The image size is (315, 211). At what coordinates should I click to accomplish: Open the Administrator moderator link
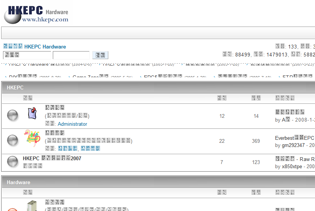click(x=72, y=124)
